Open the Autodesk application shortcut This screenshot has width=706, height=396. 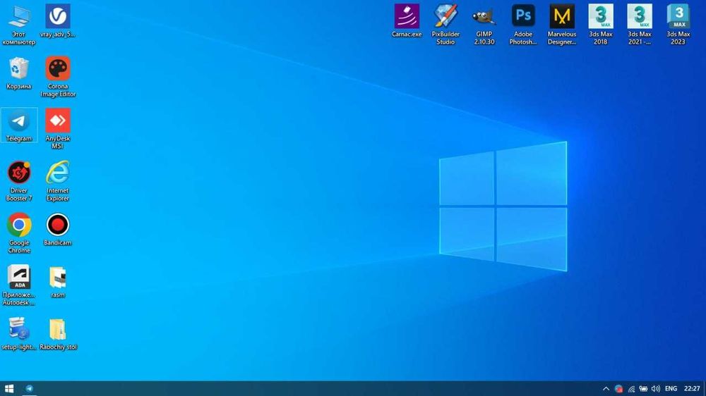19,285
